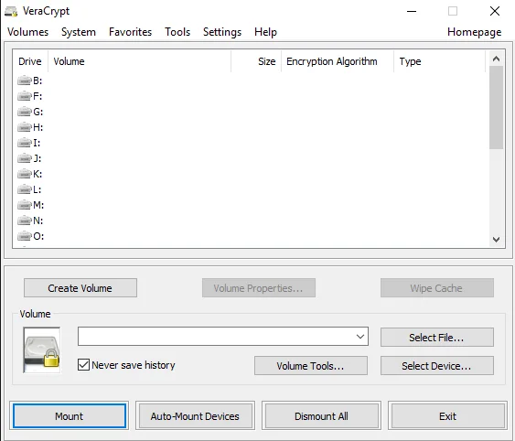Click inside the volume path input field
Viewport: 515px width, 441px height.
(x=216, y=336)
